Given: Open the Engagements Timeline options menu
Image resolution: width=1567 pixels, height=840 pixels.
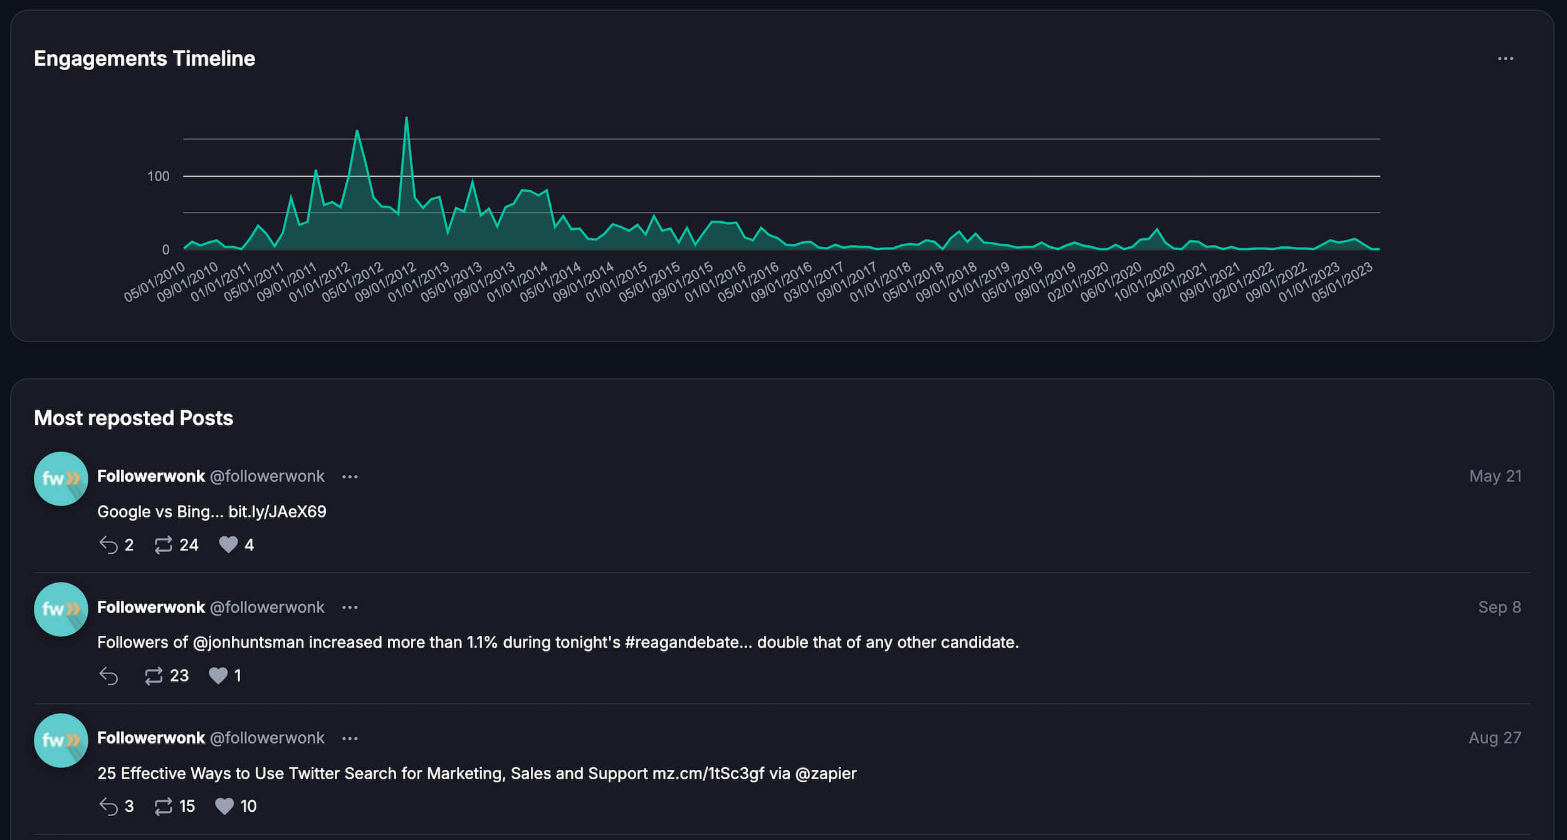Looking at the screenshot, I should pos(1505,59).
